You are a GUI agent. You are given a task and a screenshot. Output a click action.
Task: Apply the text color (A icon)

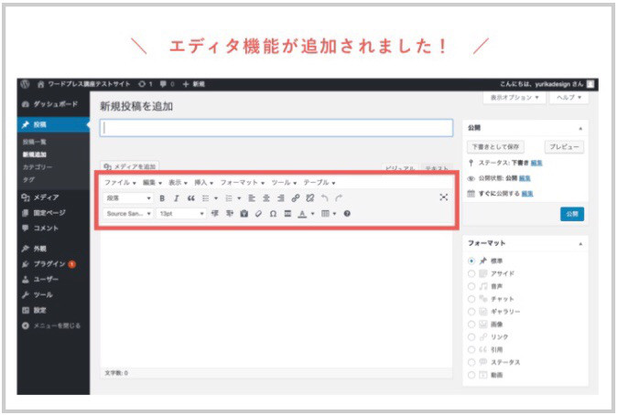coord(302,214)
